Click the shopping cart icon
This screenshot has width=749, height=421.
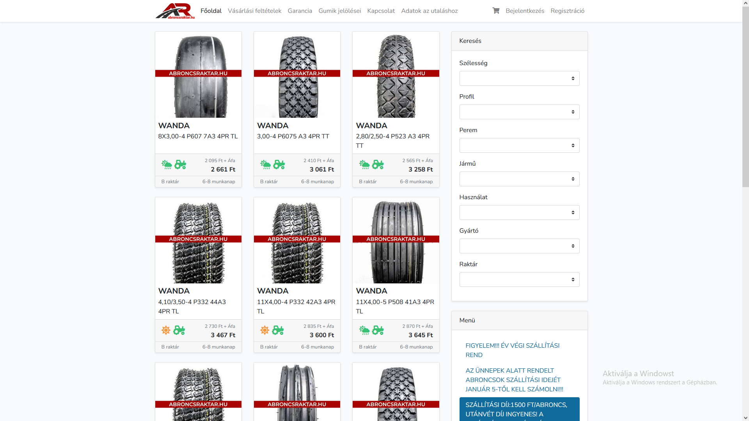pyautogui.click(x=496, y=11)
